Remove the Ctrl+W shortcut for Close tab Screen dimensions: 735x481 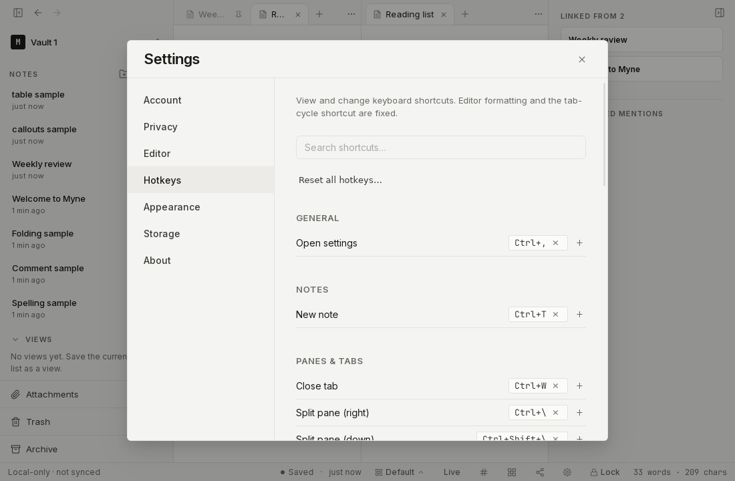(x=555, y=386)
